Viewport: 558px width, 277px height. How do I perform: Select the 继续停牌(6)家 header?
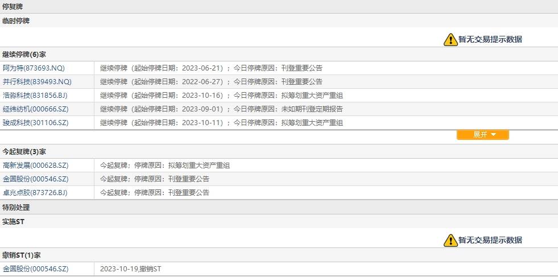pos(24,55)
